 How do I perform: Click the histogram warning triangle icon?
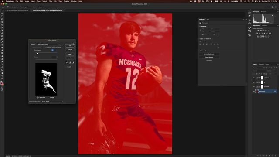[x=272, y=16]
